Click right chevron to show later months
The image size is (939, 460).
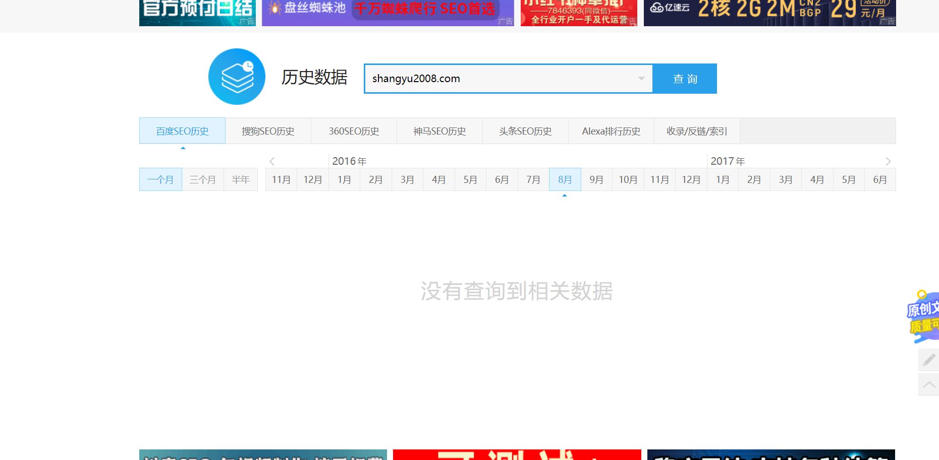tap(888, 161)
